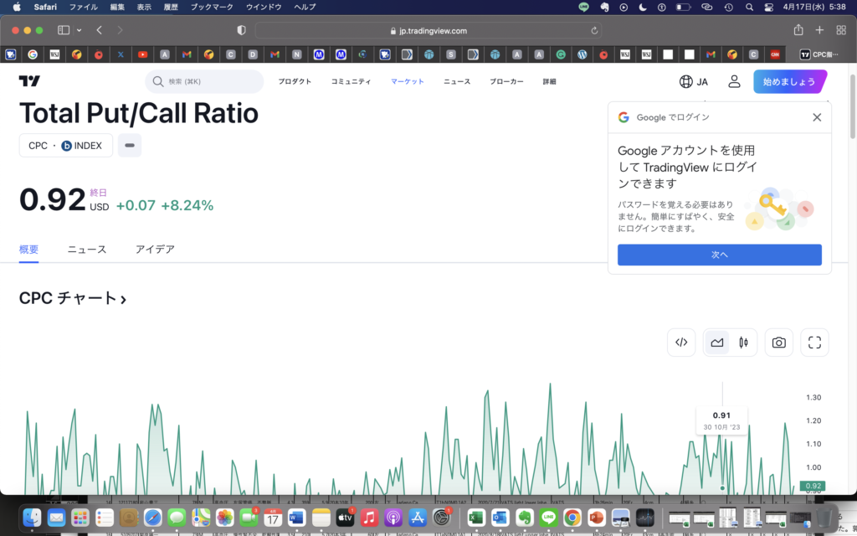Click Safari's Share icon

point(798,30)
